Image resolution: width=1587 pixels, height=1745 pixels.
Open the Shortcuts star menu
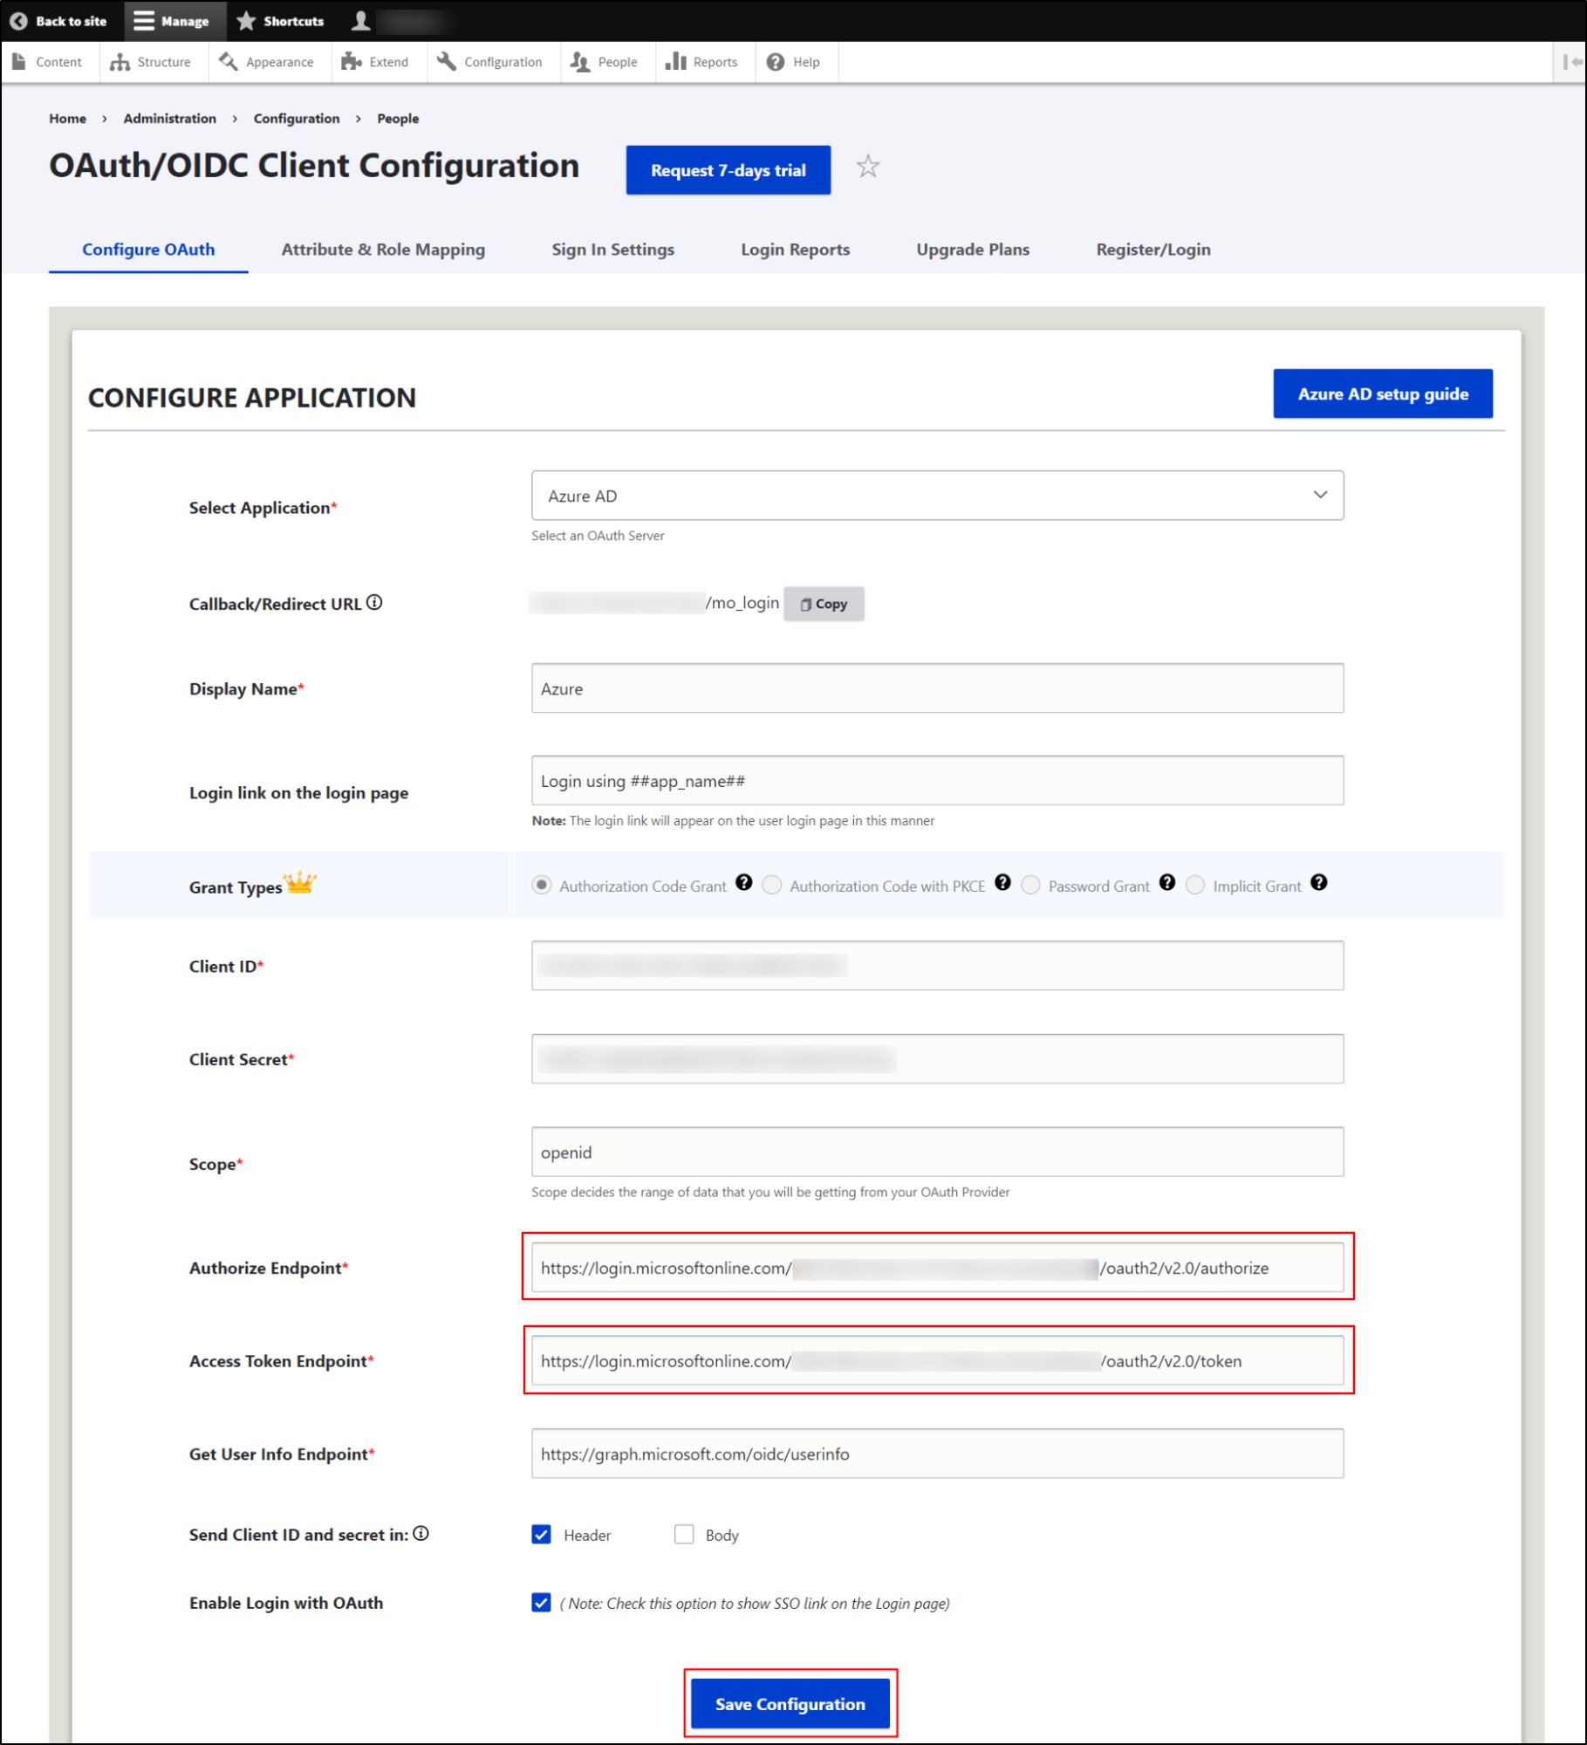[245, 21]
